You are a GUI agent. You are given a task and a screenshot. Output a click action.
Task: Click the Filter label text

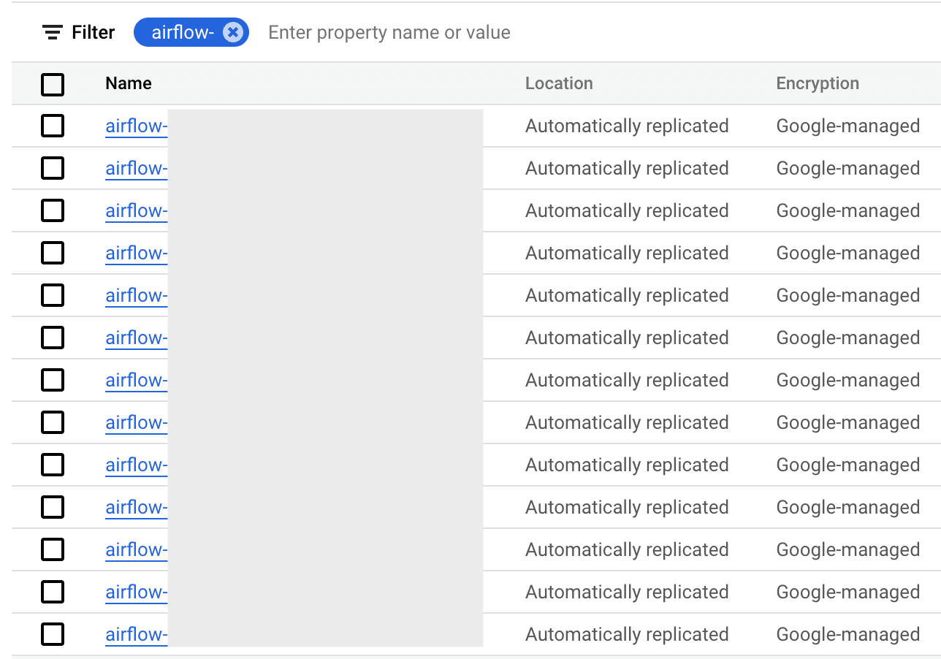click(93, 32)
